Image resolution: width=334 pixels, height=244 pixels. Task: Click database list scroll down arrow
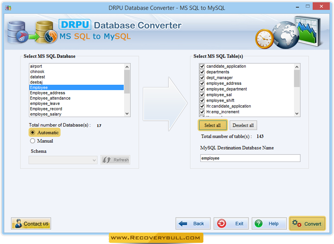(x=127, y=114)
